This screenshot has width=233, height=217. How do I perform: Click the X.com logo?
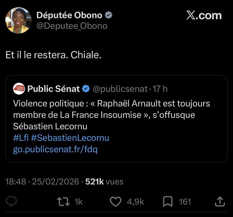(204, 15)
